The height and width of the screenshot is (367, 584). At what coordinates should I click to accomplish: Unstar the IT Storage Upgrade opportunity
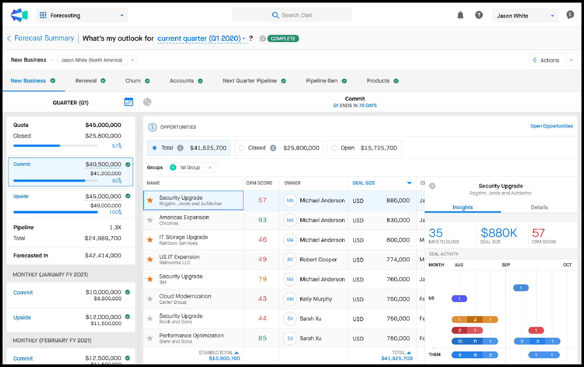click(150, 240)
